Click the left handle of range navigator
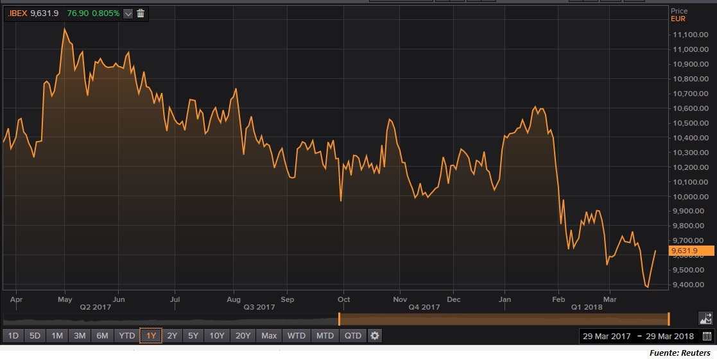717x359 pixels. point(339,319)
